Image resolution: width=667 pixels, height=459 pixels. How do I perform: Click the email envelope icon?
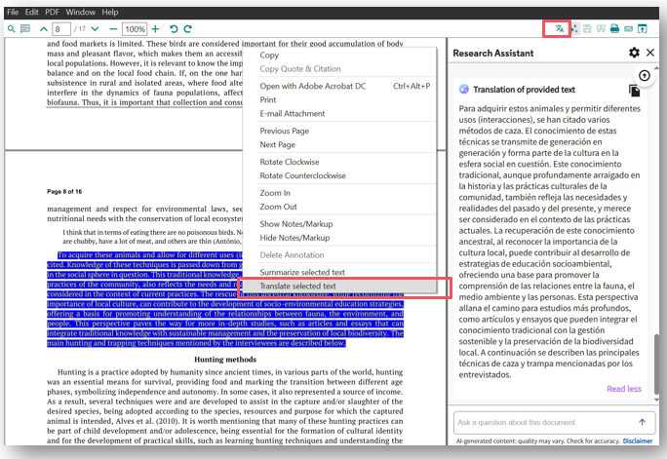point(629,29)
